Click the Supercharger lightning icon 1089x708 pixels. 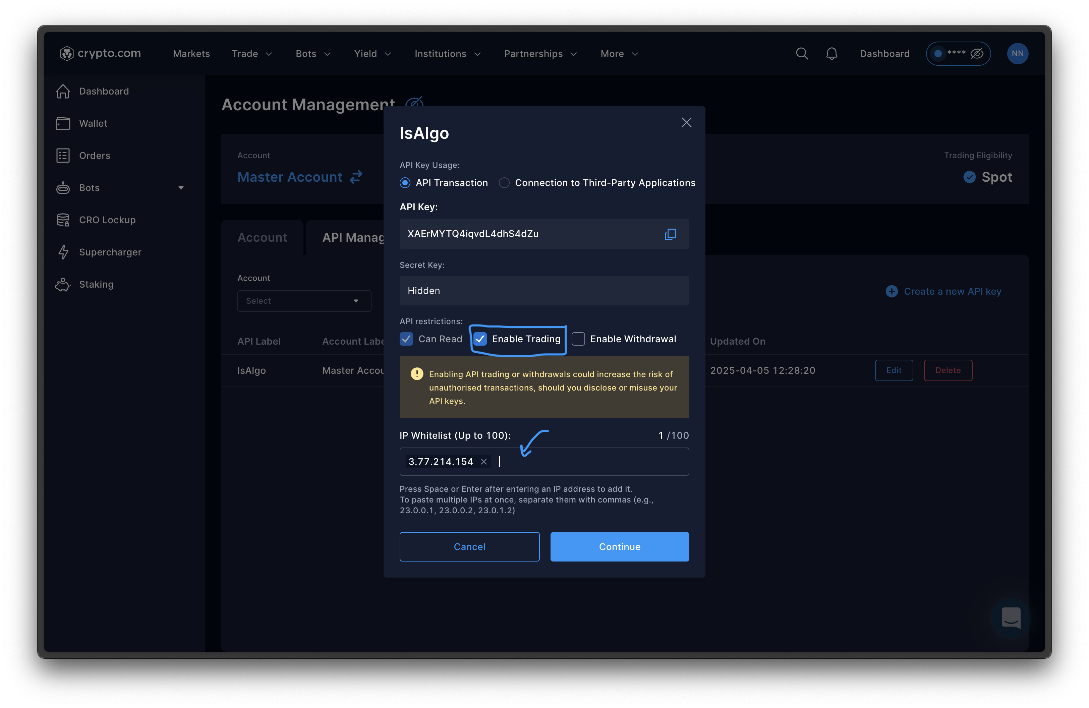coord(63,252)
